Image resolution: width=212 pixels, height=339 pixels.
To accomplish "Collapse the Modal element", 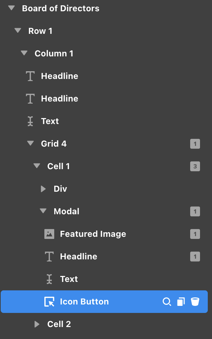I will (43, 211).
